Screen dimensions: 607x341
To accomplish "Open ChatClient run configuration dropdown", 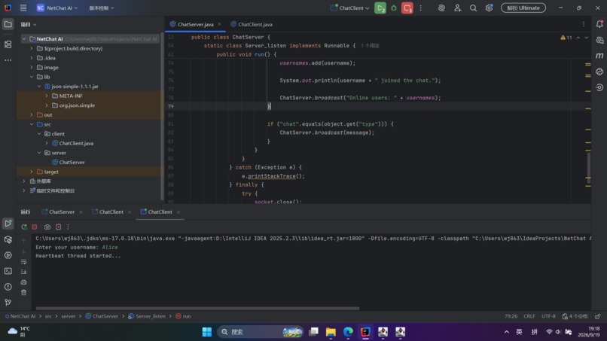I will coord(350,8).
